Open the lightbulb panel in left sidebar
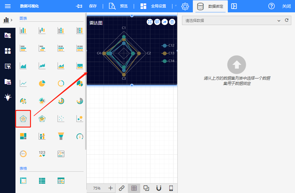This screenshot has height=193, width=295. (8, 97)
